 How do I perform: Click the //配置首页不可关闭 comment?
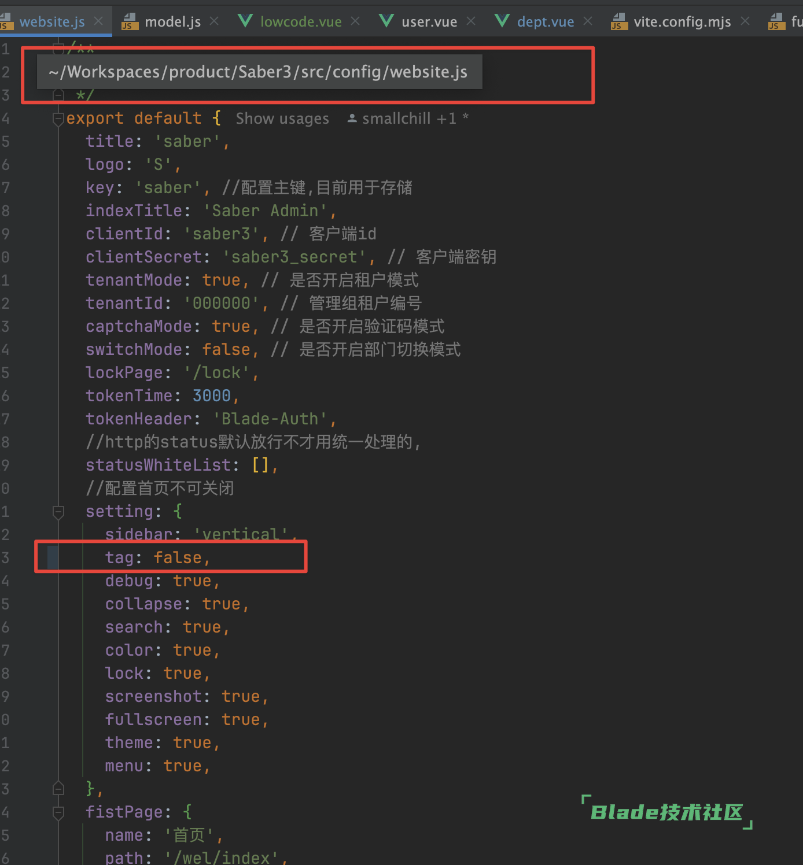[x=160, y=489]
